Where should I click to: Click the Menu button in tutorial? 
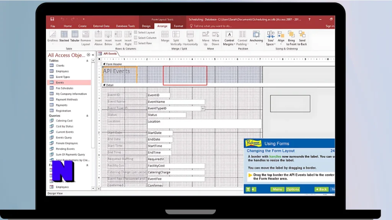(x=277, y=189)
